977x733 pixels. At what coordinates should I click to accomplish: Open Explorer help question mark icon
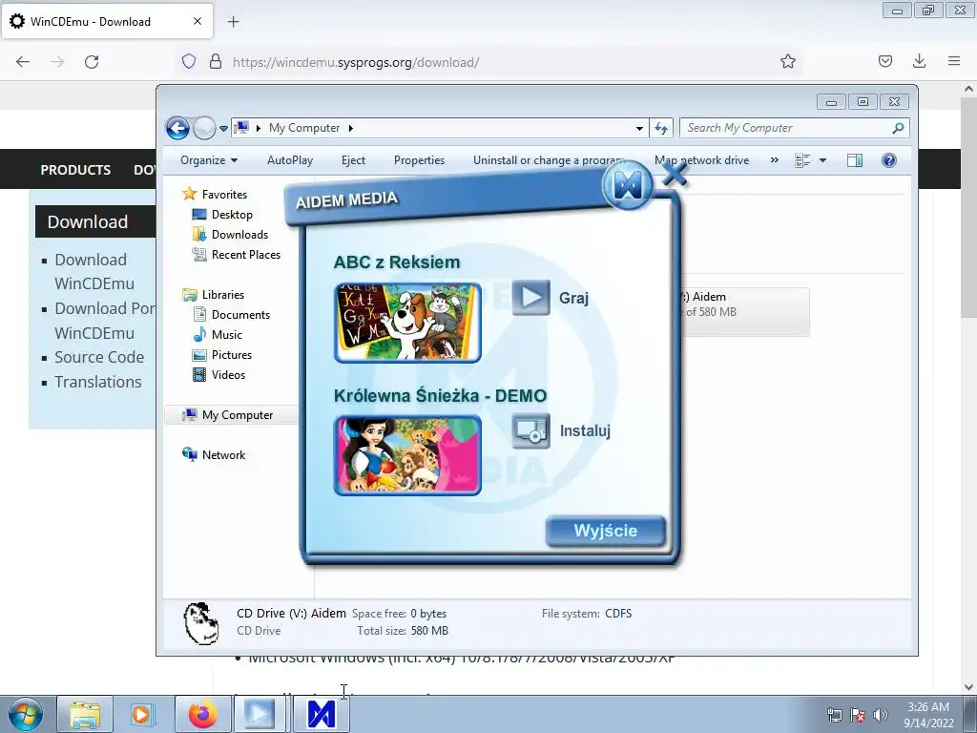[x=889, y=160]
